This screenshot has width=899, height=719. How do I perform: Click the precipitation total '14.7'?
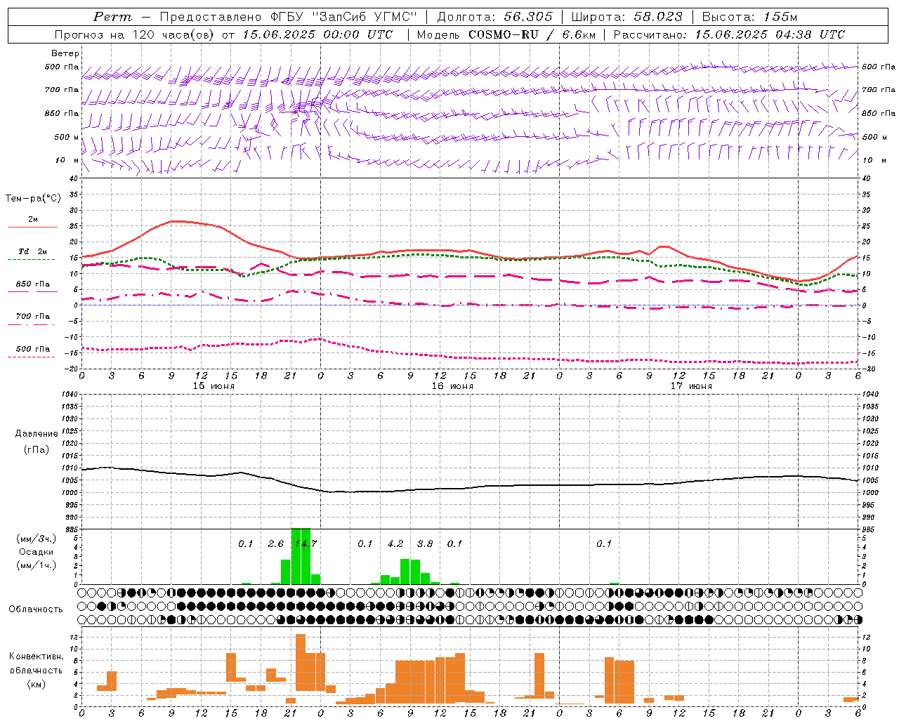(x=306, y=543)
